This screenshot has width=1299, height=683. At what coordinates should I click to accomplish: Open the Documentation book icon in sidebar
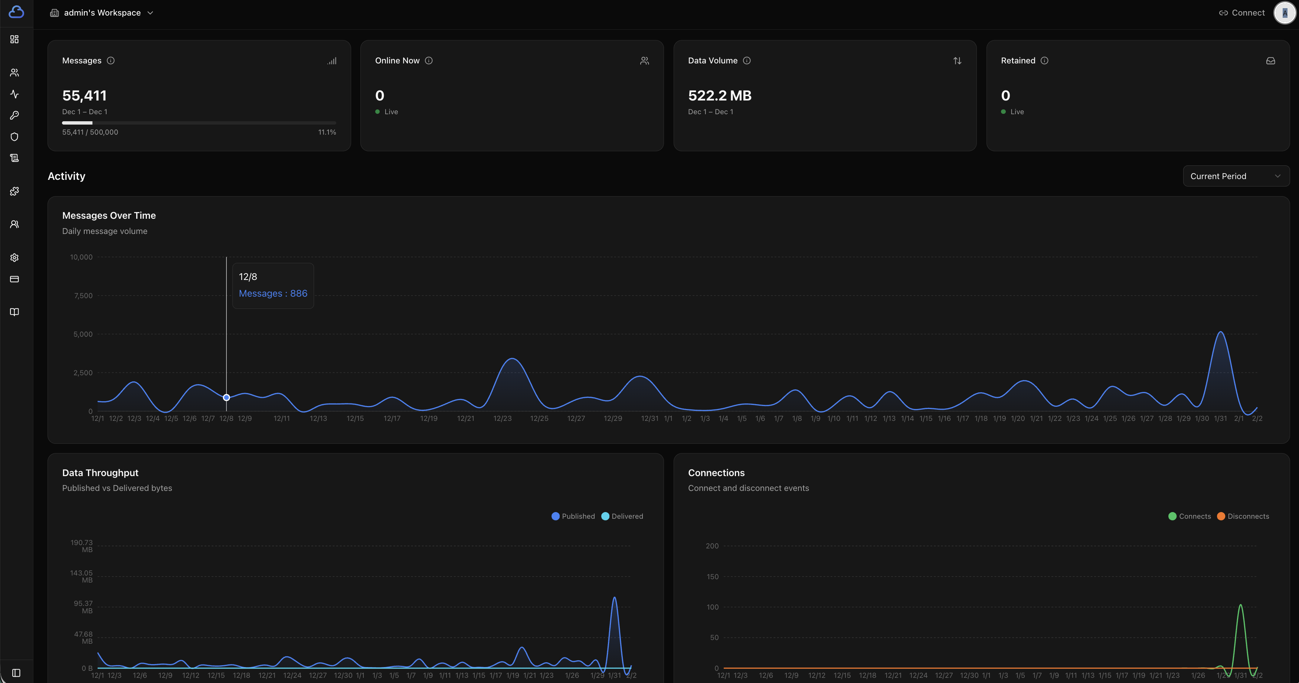pyautogui.click(x=14, y=311)
